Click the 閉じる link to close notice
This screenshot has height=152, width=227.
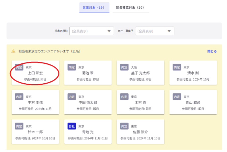[212, 52]
